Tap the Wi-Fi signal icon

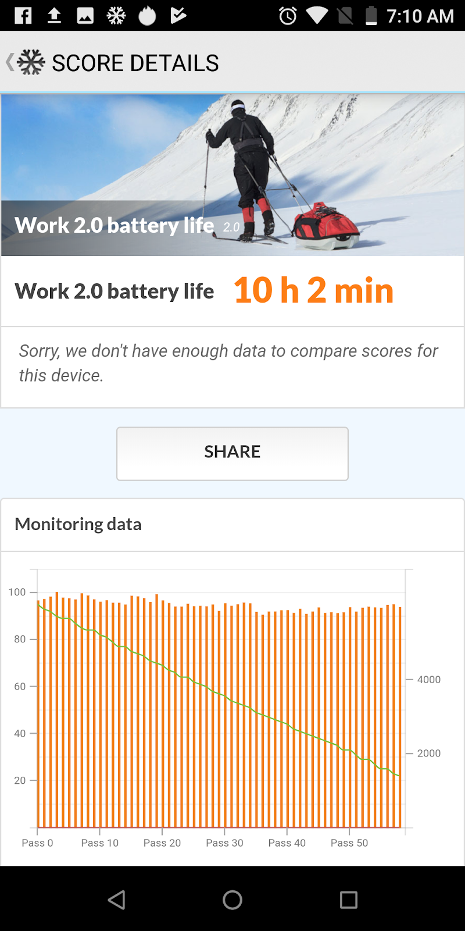click(x=317, y=16)
